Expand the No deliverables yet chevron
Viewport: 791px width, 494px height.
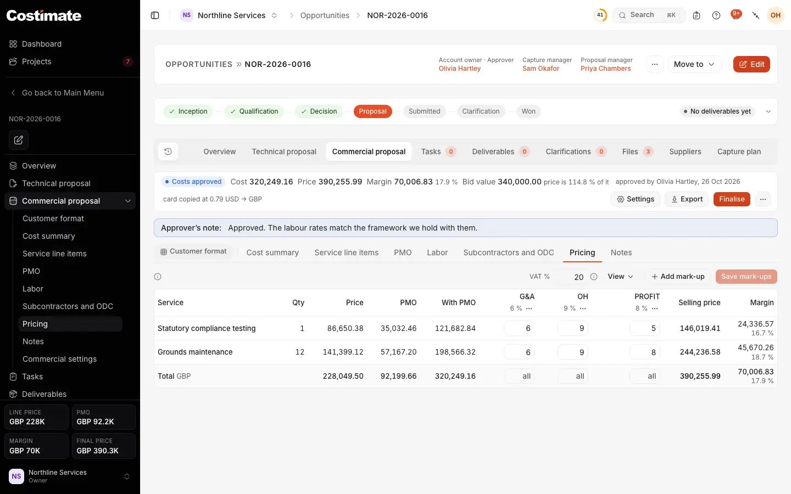(x=768, y=111)
